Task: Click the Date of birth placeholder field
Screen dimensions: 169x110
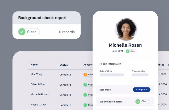Action: [x=112, y=75]
